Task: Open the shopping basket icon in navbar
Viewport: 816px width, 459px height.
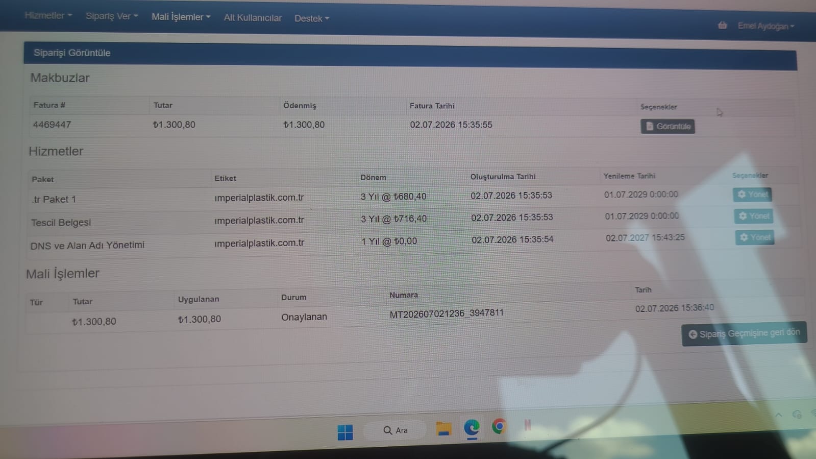Action: click(722, 25)
